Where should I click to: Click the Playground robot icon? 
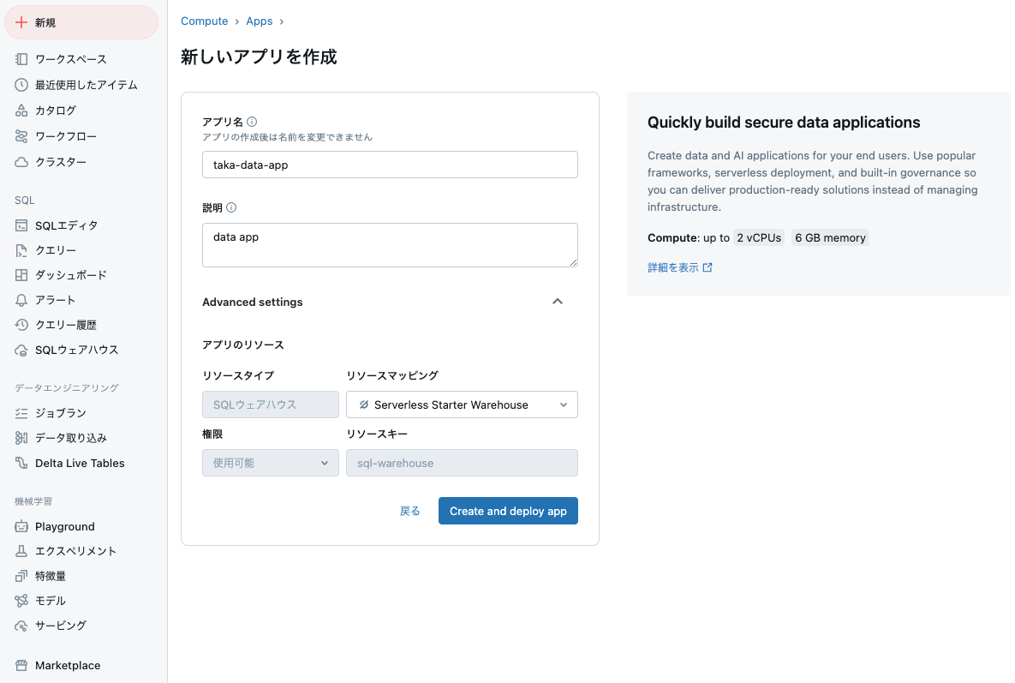coord(21,526)
